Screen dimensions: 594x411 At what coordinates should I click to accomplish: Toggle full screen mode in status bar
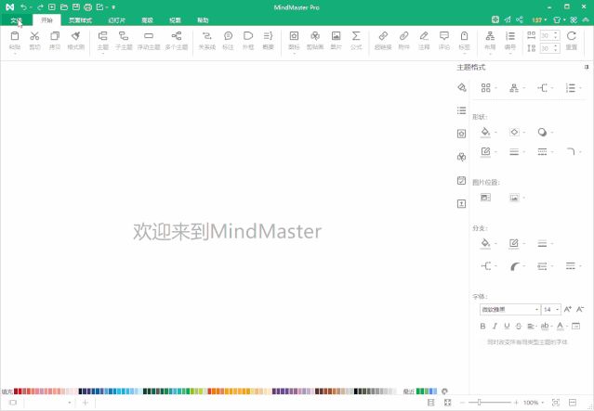[447, 403]
